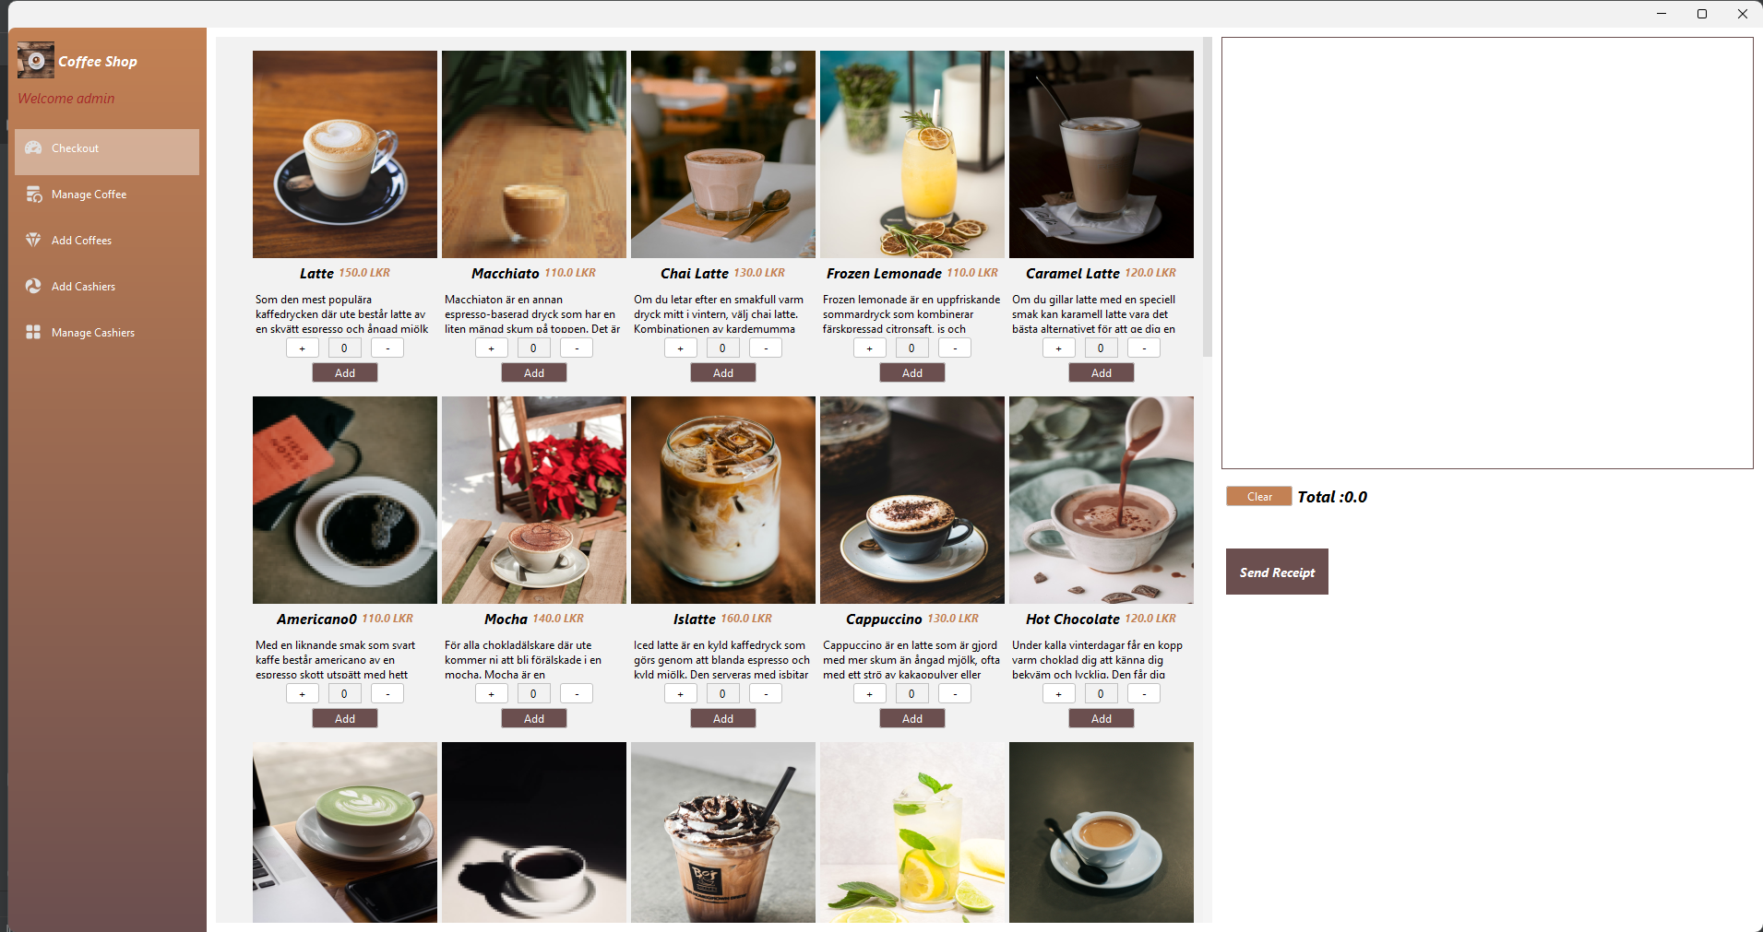Click the Coffee Shop logo icon
Image resolution: width=1763 pixels, height=932 pixels.
(35, 61)
